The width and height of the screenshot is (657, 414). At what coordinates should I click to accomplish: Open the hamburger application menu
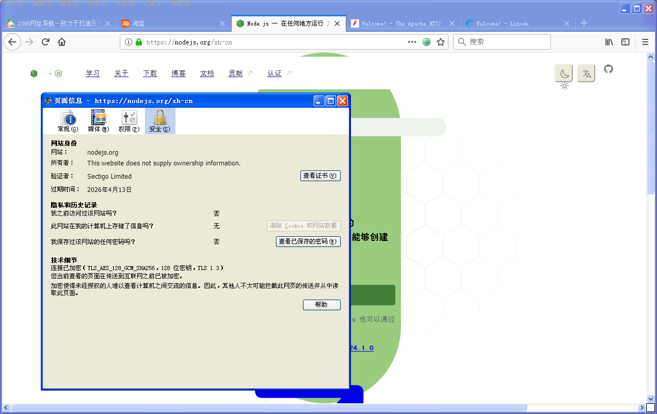[x=645, y=42]
